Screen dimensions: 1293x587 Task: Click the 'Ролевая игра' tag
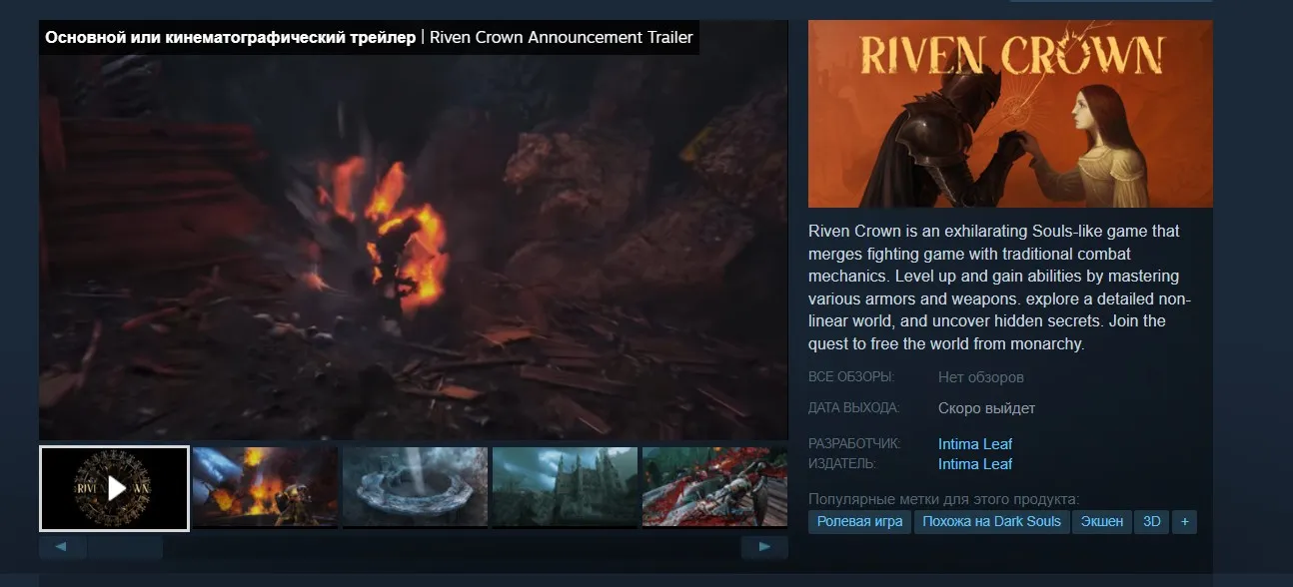[859, 522]
